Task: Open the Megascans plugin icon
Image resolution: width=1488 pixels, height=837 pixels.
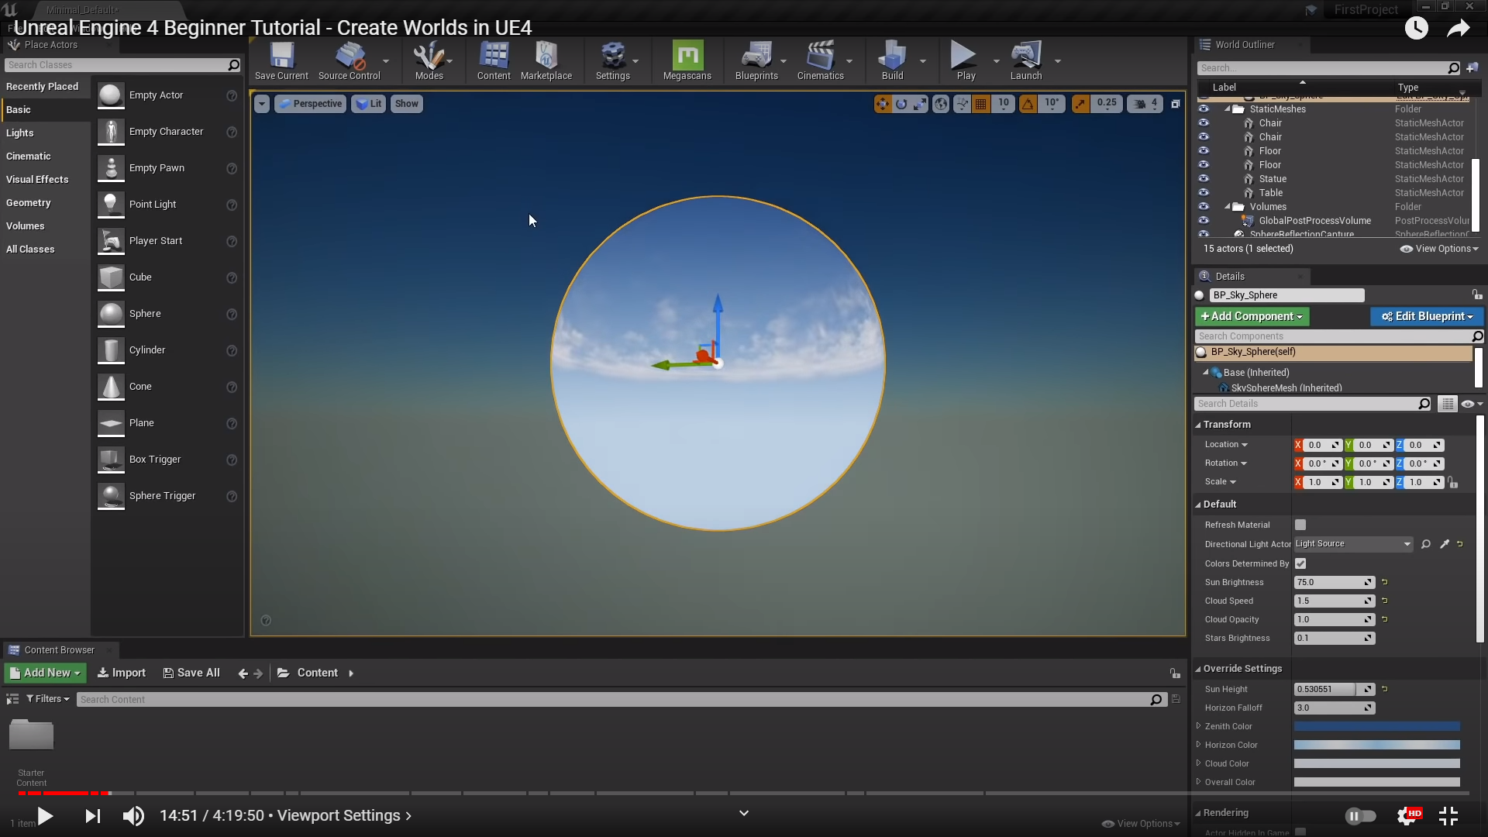Action: 687,60
